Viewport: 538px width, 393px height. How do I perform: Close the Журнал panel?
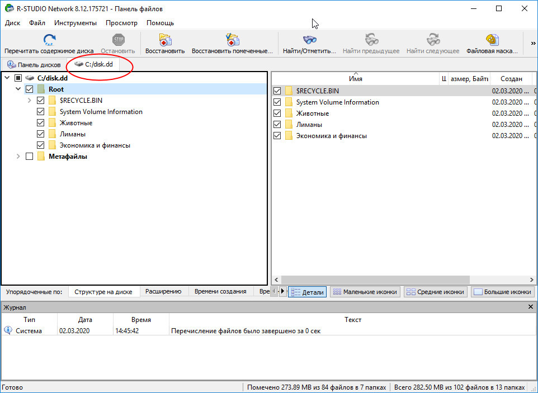[x=531, y=306]
